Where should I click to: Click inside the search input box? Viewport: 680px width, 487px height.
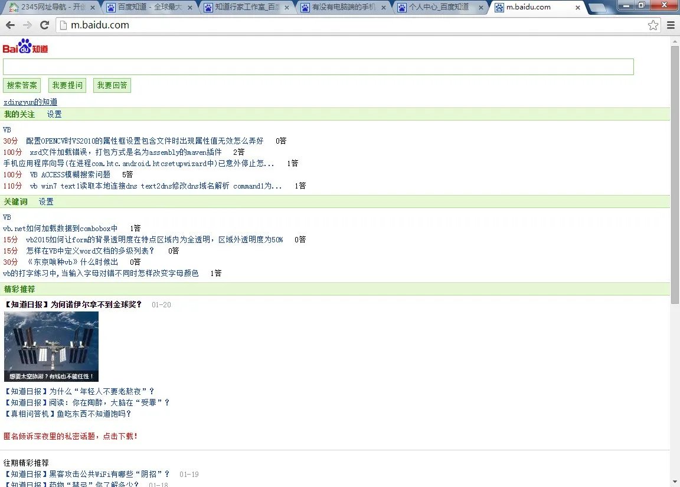point(319,67)
